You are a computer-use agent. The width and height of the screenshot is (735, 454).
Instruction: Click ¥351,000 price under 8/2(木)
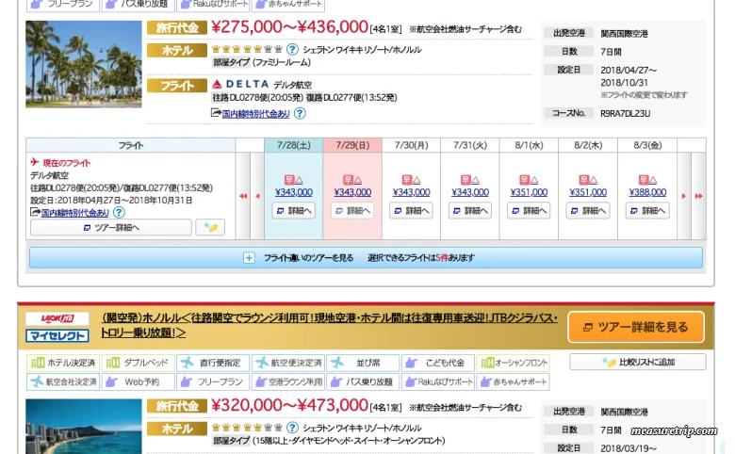pos(588,192)
